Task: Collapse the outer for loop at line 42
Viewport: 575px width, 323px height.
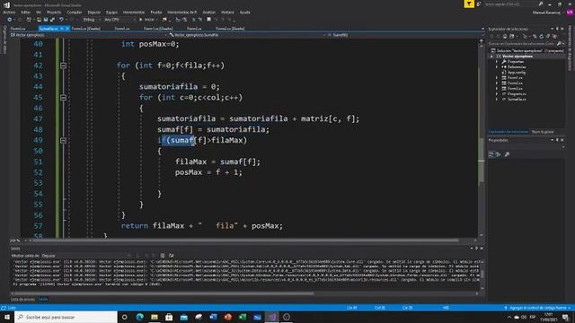Action: coord(63,65)
